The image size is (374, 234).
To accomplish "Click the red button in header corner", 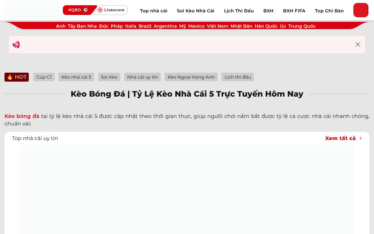I will click(x=361, y=10).
